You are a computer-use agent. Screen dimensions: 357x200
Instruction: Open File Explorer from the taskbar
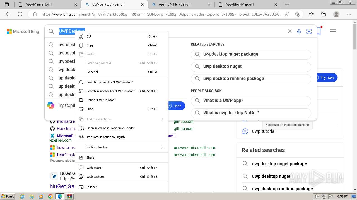click(32, 196)
